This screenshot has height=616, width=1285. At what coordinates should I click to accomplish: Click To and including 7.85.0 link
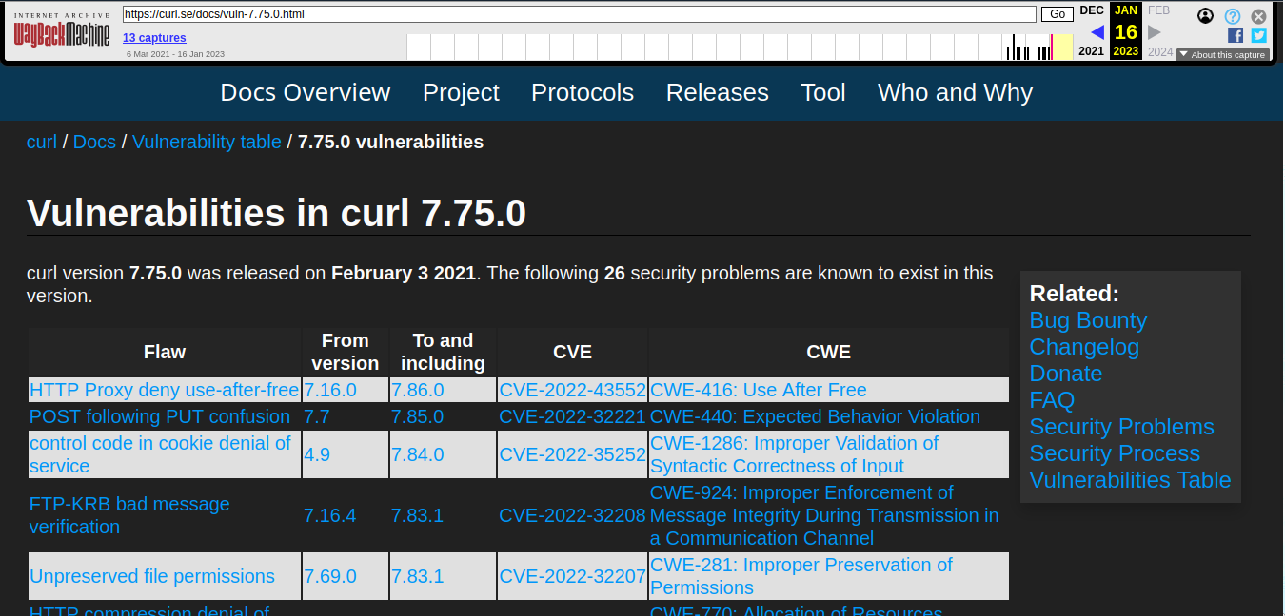coord(418,416)
